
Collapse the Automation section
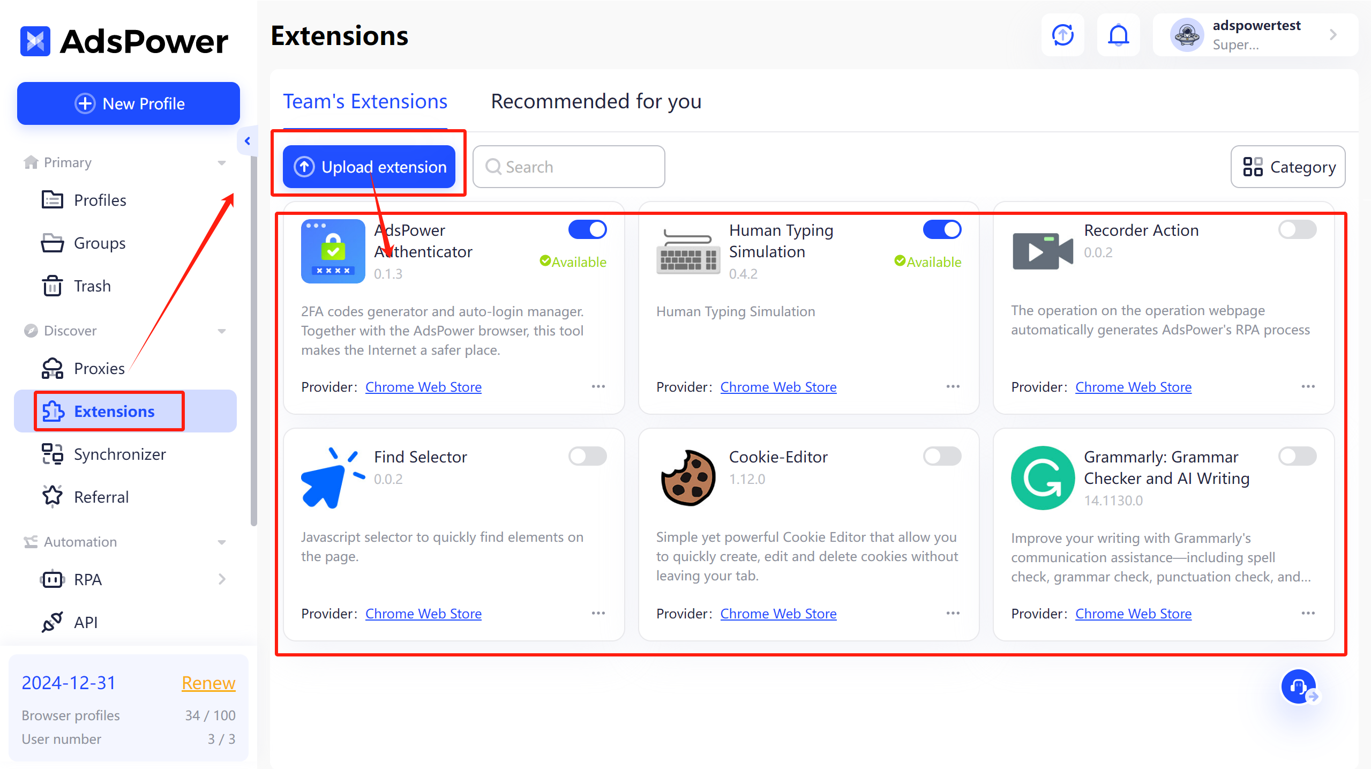pyautogui.click(x=222, y=542)
